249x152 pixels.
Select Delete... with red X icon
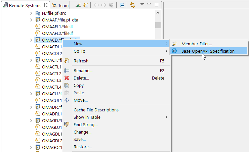81,78
